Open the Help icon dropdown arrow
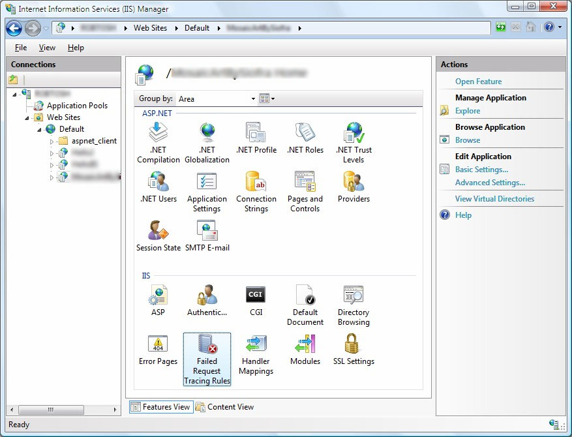572x437 pixels. pyautogui.click(x=560, y=27)
